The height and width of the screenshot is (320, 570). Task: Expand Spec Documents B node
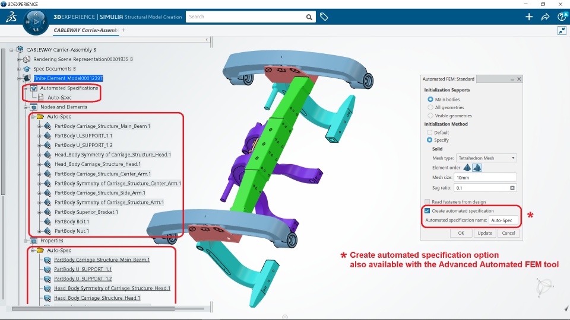[x=19, y=69]
